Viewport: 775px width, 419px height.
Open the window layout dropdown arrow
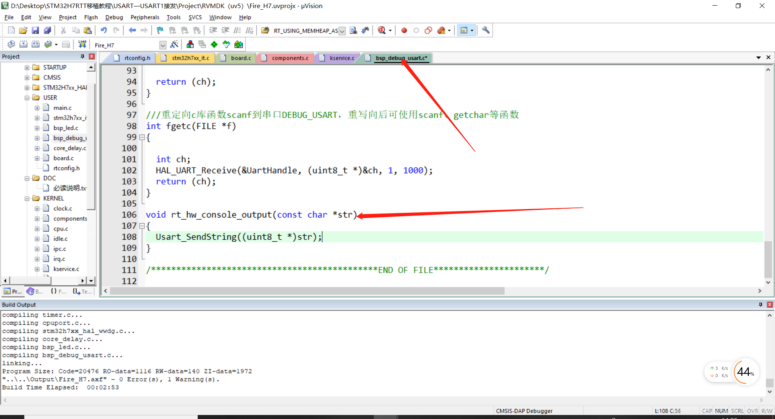(x=472, y=31)
